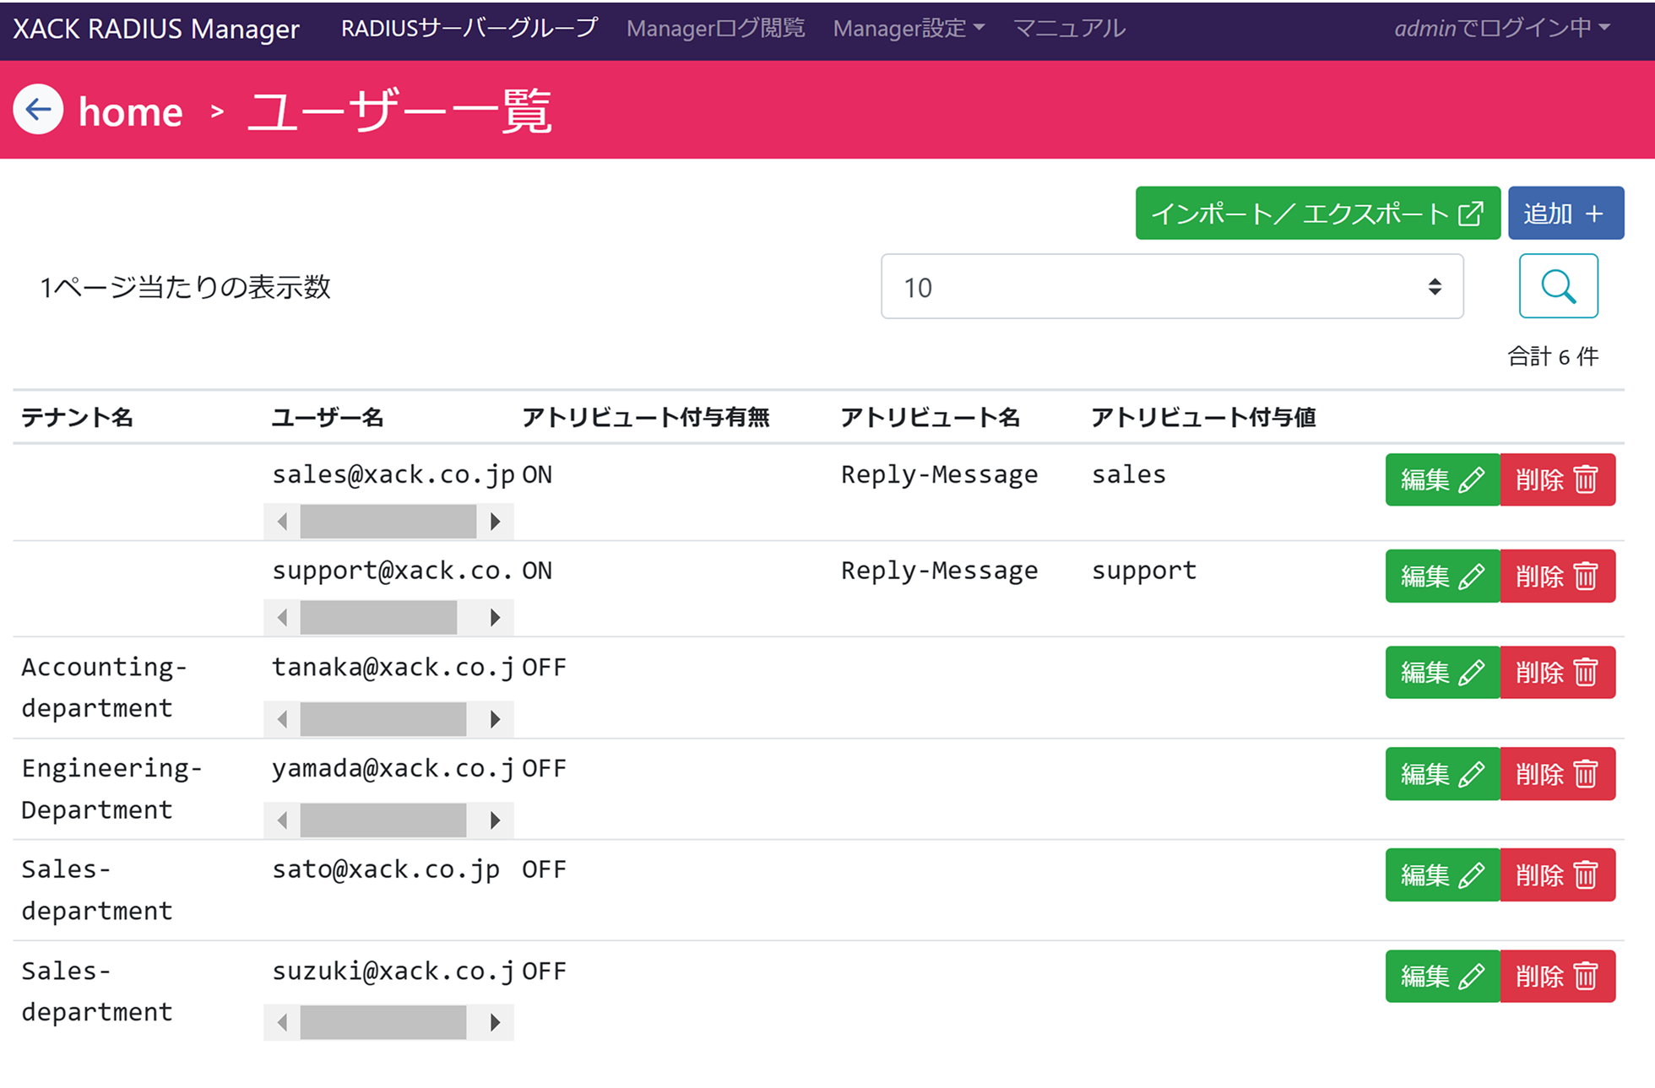Click the アトリビュート付与有無 column header
The height and width of the screenshot is (1088, 1655).
tap(646, 417)
